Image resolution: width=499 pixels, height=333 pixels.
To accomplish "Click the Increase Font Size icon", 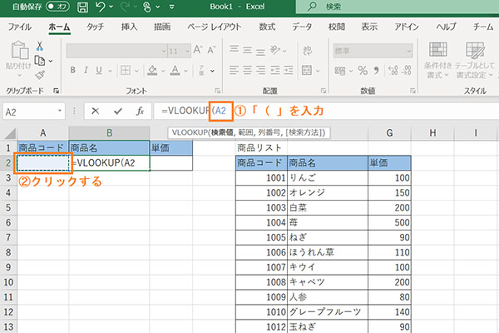I will 198,50.
